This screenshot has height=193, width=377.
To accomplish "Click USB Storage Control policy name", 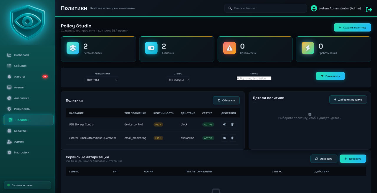I will click(82, 124).
